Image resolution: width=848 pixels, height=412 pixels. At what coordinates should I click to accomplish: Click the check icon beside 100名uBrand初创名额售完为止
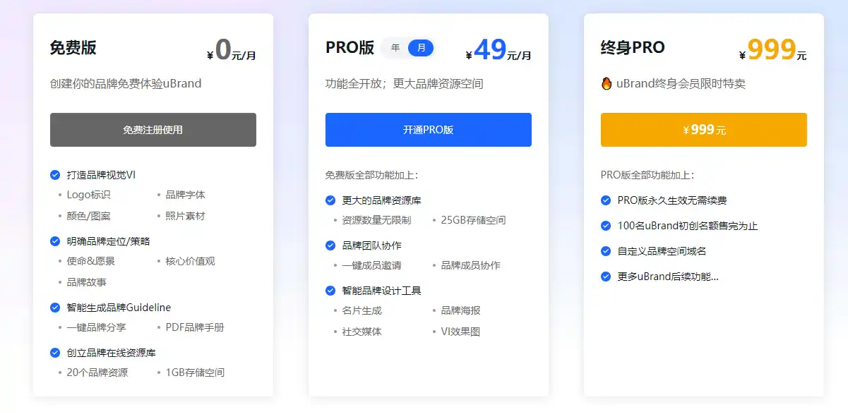[606, 226]
